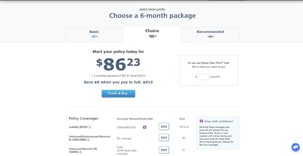
Task: Click the large $86.23 price figure
Action: [118, 64]
